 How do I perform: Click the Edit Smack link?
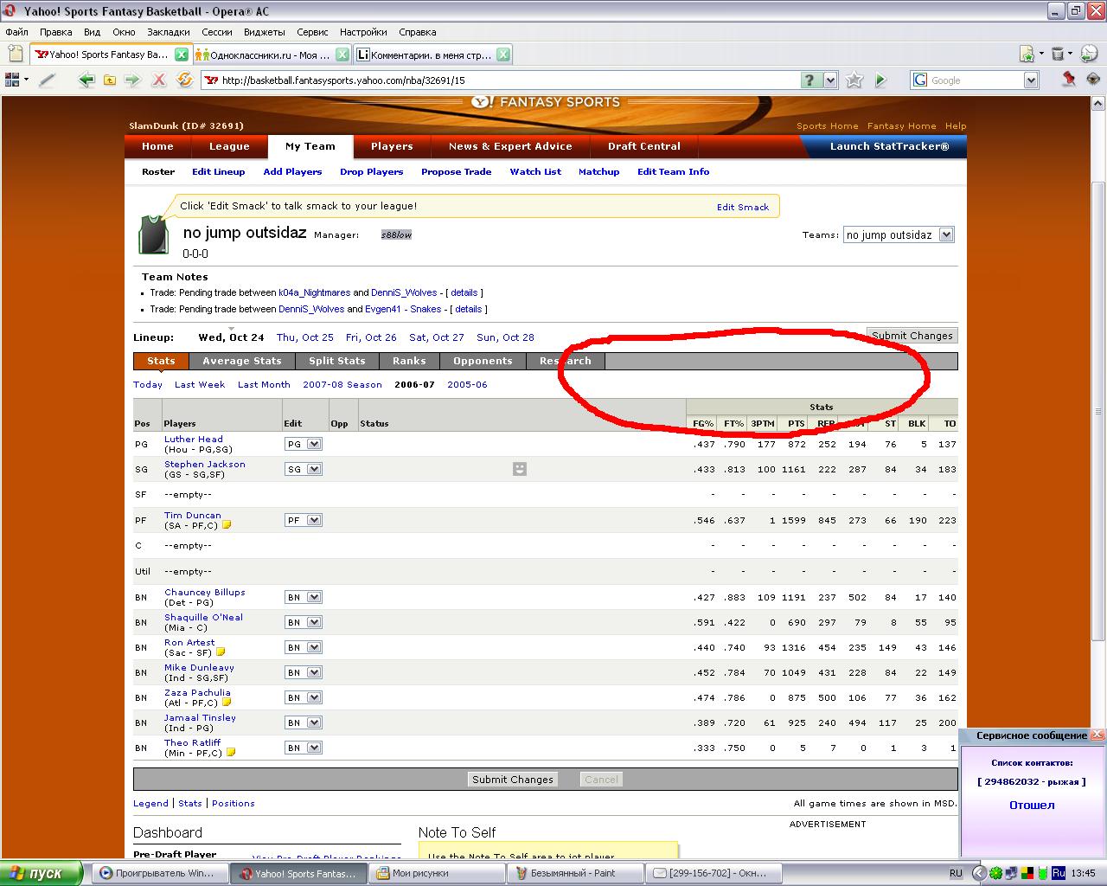pyautogui.click(x=742, y=207)
